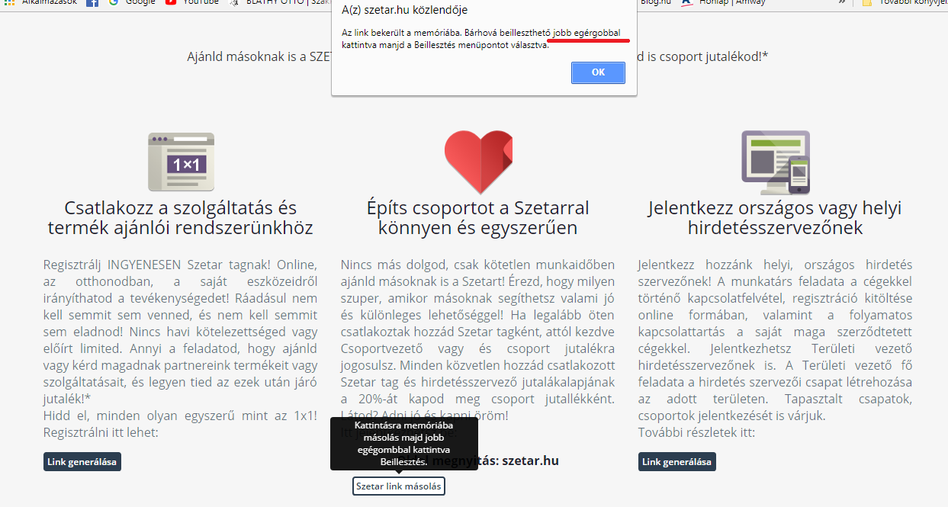Confirm the szetar.hu alert with OK
Screen dimensions: 948x507
[598, 72]
